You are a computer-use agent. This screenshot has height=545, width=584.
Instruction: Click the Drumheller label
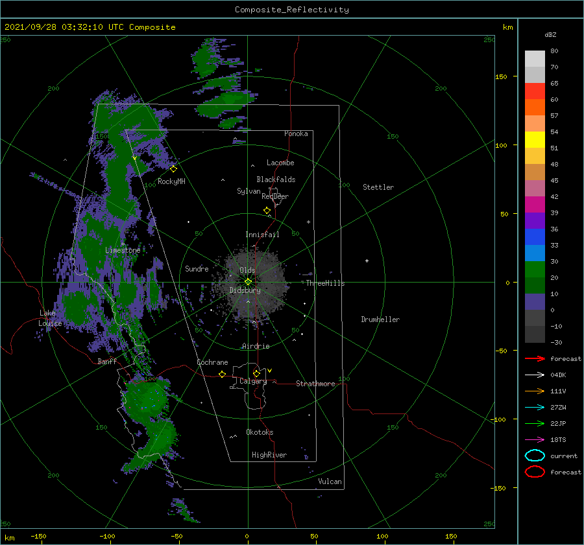tap(380, 319)
